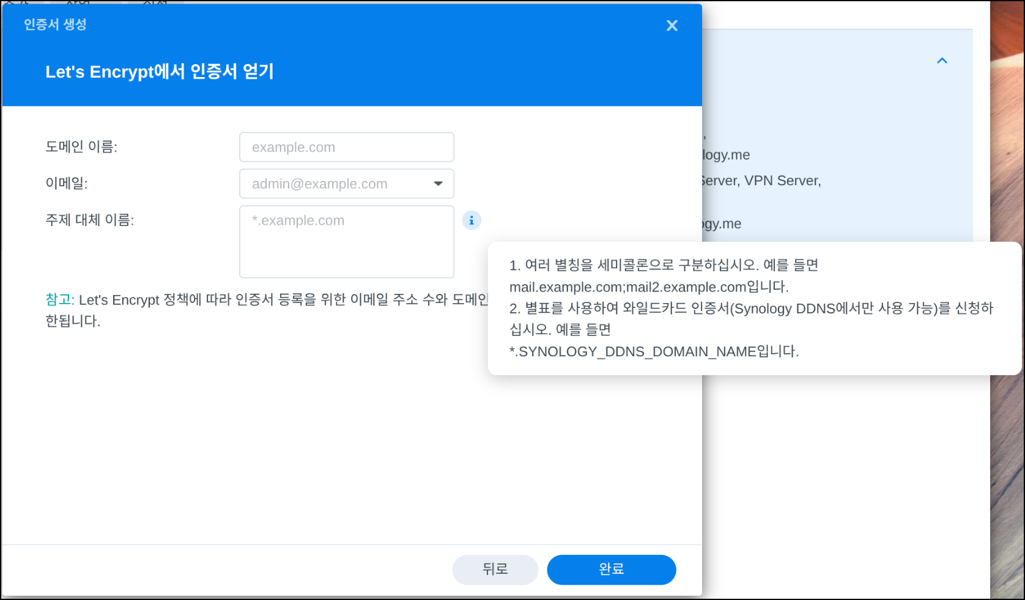Click the tooltip text mail.example.com;mail2.example.com
Image resolution: width=1025 pixels, height=600 pixels.
coord(628,287)
